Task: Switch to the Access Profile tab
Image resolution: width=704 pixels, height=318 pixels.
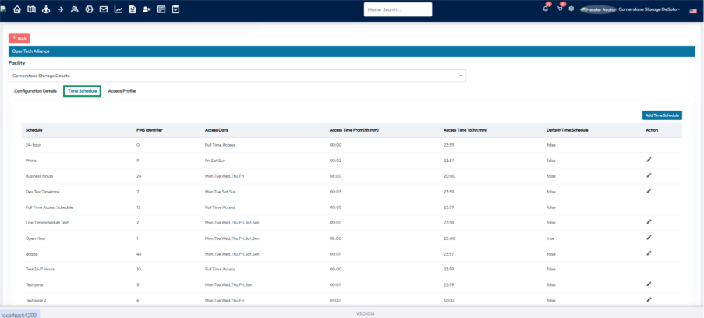Action: point(122,91)
